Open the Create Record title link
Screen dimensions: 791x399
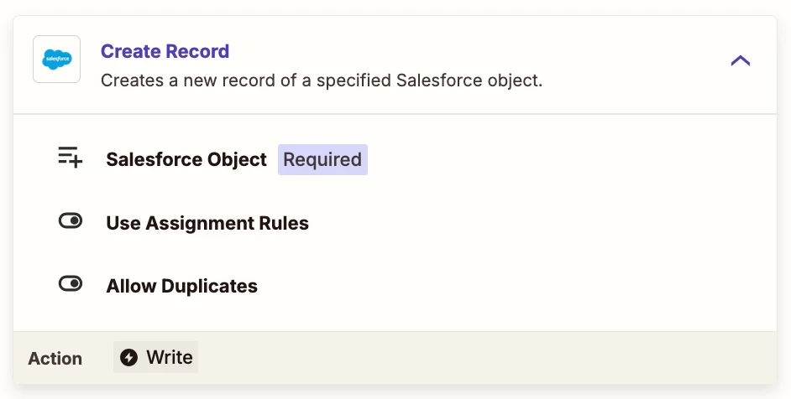click(165, 51)
